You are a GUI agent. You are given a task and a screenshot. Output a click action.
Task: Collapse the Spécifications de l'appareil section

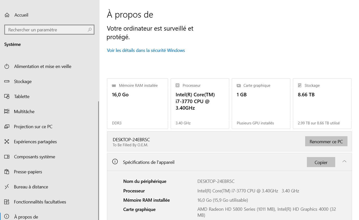coord(344,162)
